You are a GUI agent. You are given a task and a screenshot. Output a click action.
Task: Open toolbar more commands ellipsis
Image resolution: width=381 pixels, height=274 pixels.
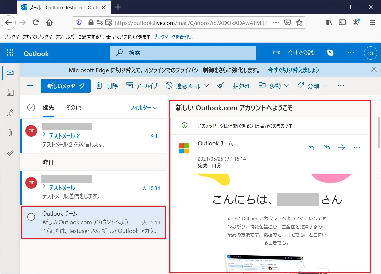(341, 85)
